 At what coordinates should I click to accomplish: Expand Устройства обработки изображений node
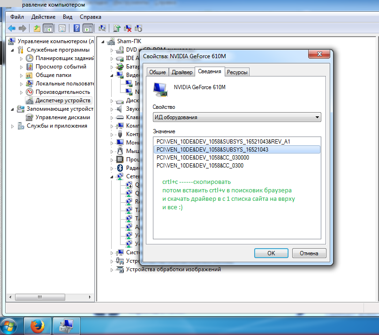click(112, 270)
